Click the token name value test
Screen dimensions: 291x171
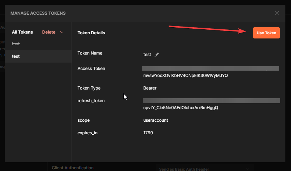coord(147,55)
